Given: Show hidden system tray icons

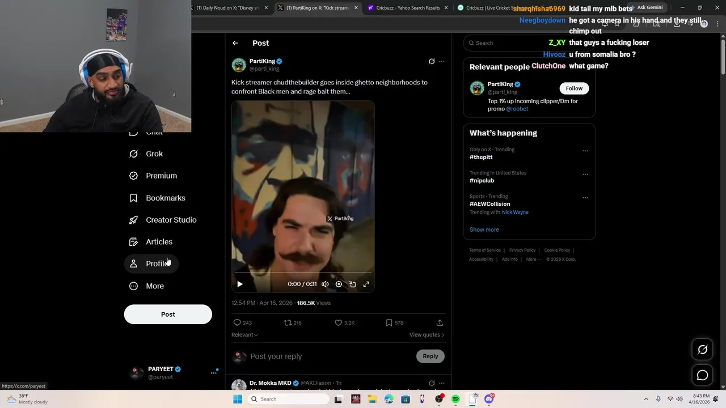Looking at the screenshot, I should pyautogui.click(x=646, y=399).
